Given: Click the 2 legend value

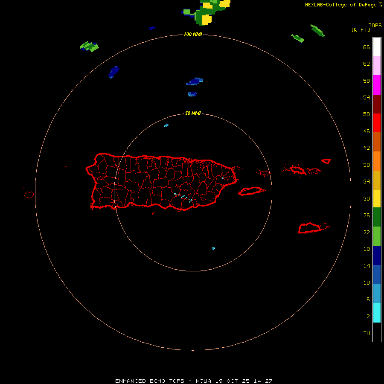Looking at the screenshot, I should click(368, 317).
